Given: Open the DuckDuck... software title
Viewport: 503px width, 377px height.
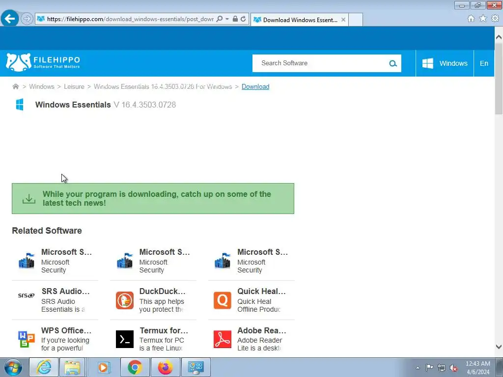Looking at the screenshot, I should pos(162,292).
